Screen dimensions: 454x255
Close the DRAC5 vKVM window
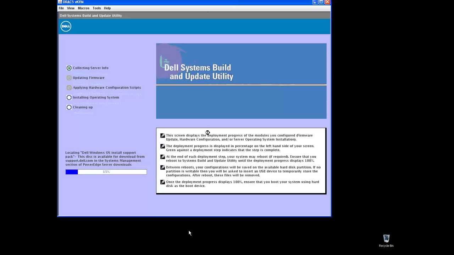click(327, 2)
